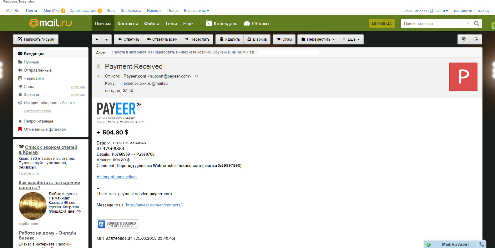This screenshot has width=495, height=248.
Task: Click the search icon next to the sender address
Action: click(197, 76)
